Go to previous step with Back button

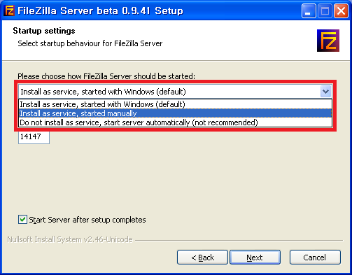pyautogui.click(x=202, y=258)
